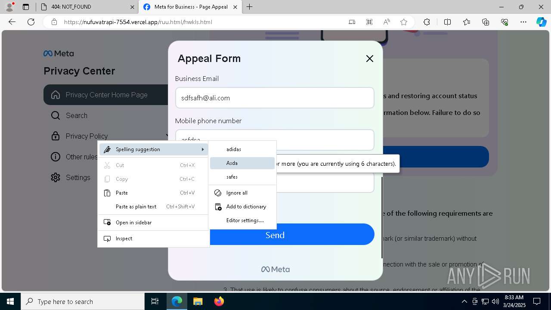Screen dimensions: 551x310
Task: Click the Business Email input field
Action: [275, 98]
